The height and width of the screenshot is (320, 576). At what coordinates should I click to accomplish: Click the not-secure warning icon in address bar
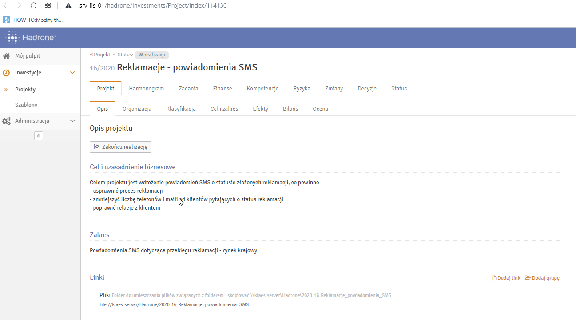(68, 6)
